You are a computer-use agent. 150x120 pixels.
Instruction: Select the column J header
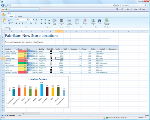(x=59, y=31)
